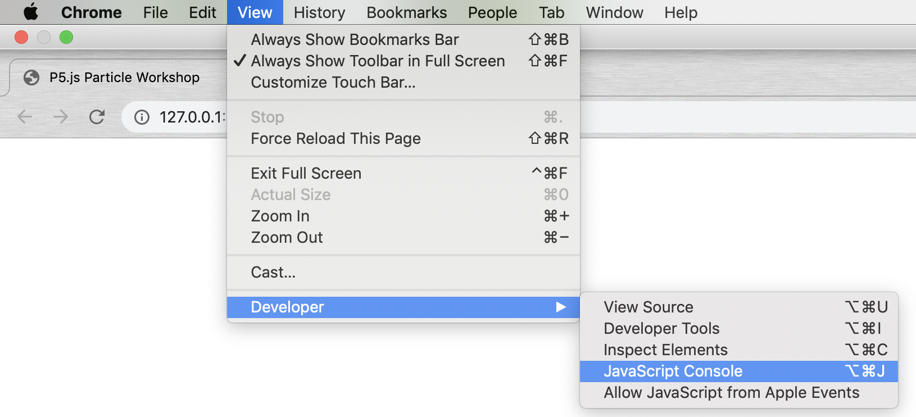Select Exit Full Screen
The image size is (916, 417).
306,173
